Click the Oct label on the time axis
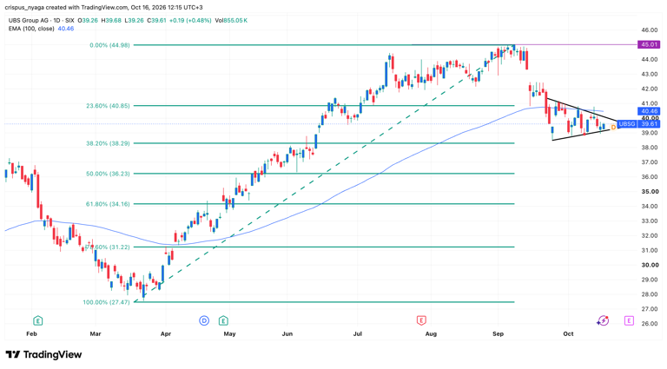The width and height of the screenshot is (667, 369). point(568,333)
